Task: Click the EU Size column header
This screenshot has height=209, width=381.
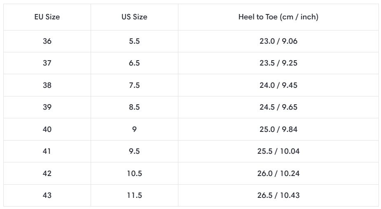Action: [47, 17]
